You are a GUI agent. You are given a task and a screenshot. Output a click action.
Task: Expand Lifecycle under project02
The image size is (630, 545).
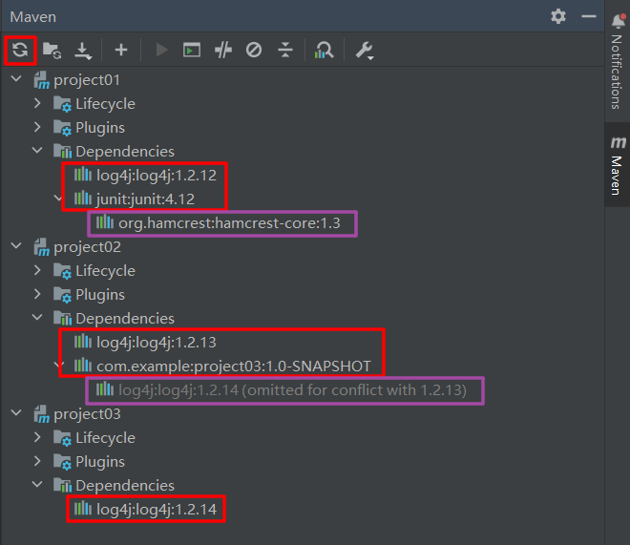(37, 270)
